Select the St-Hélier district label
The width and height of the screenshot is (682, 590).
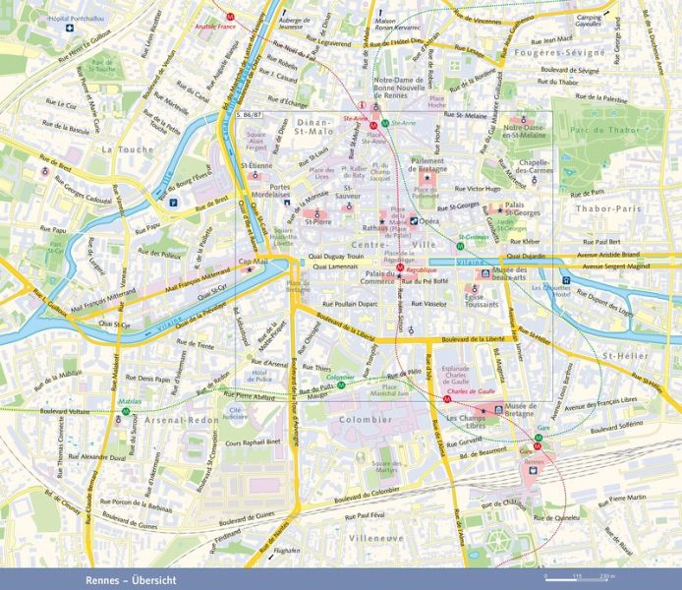point(625,356)
